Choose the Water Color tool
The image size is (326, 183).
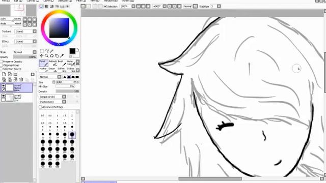tap(71, 63)
